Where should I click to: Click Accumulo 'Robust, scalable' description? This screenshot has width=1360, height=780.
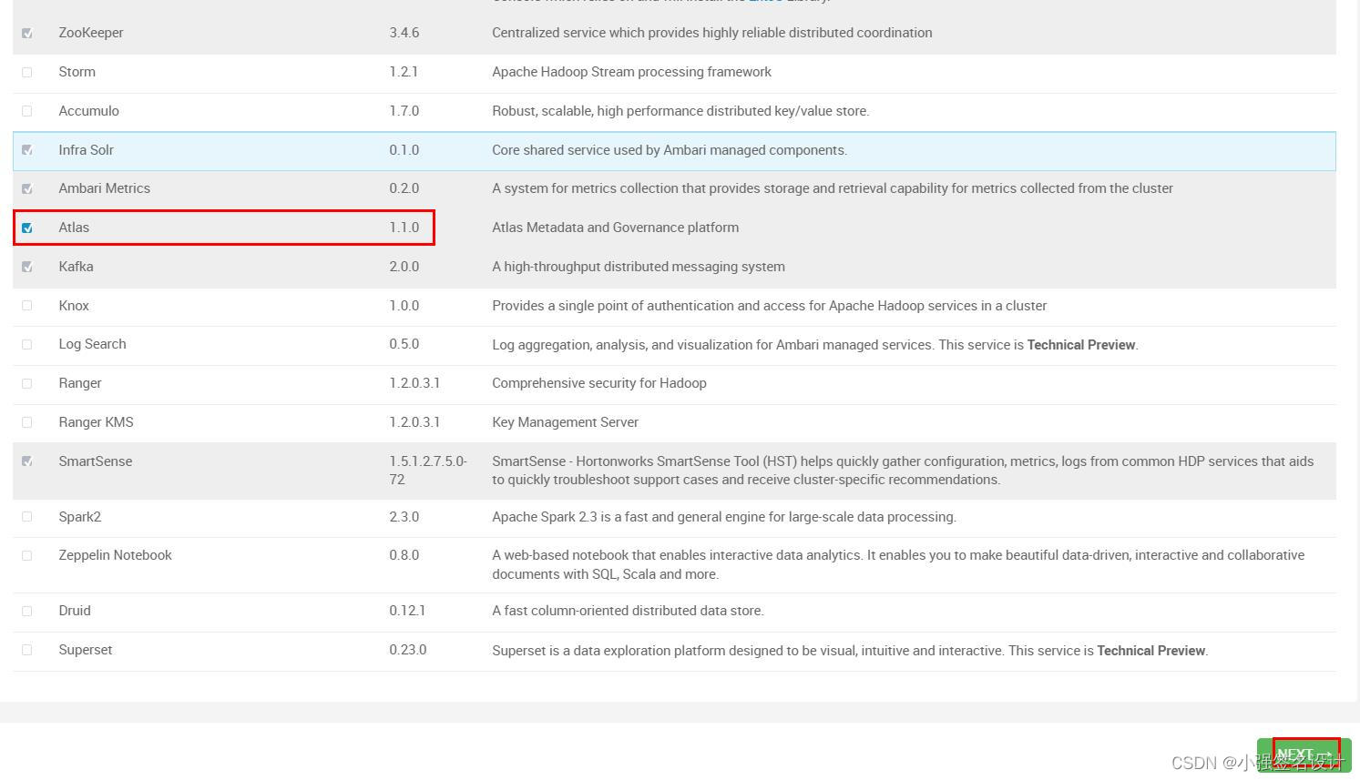click(x=681, y=111)
